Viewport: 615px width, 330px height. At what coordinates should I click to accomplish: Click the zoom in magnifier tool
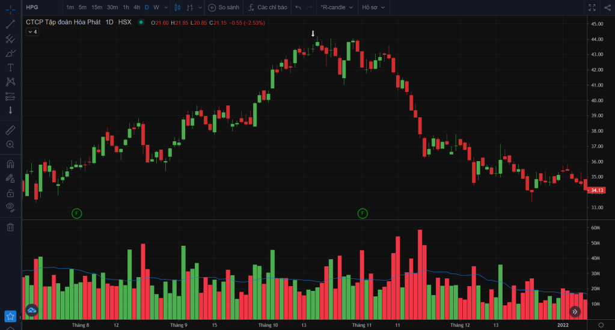point(10,144)
